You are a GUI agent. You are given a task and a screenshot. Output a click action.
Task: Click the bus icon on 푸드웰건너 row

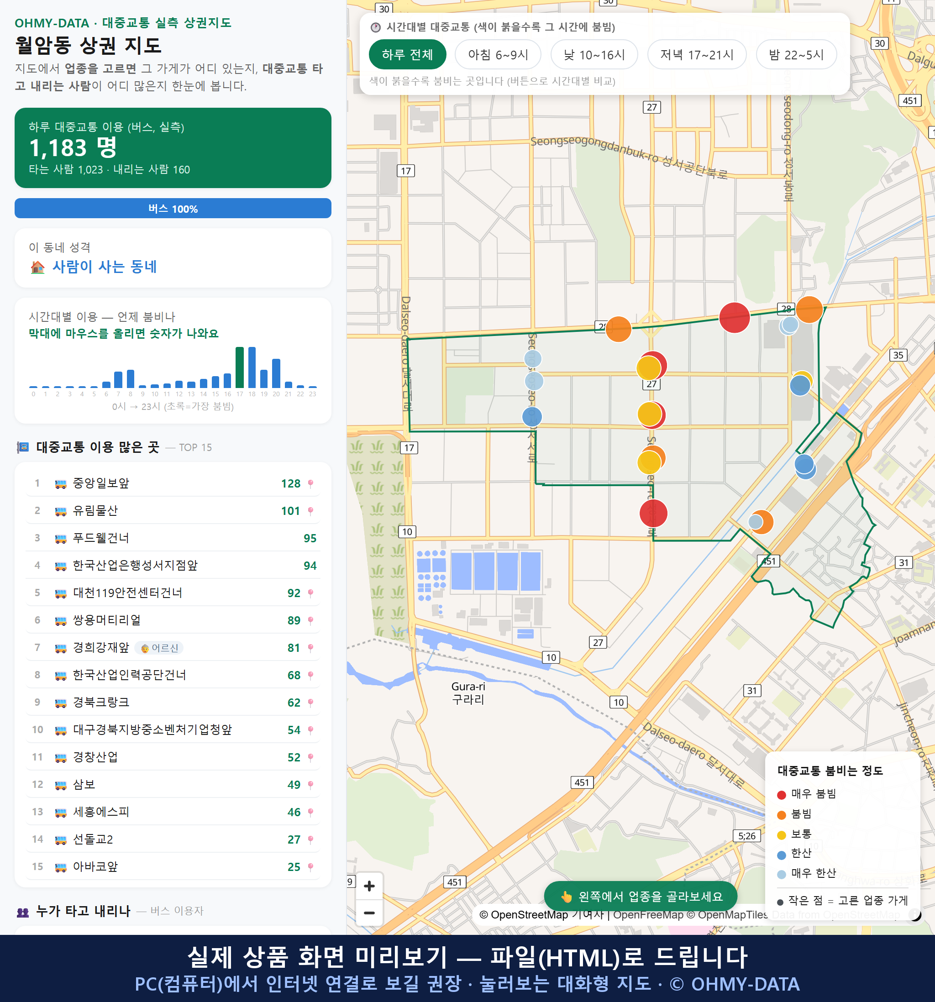tap(60, 539)
